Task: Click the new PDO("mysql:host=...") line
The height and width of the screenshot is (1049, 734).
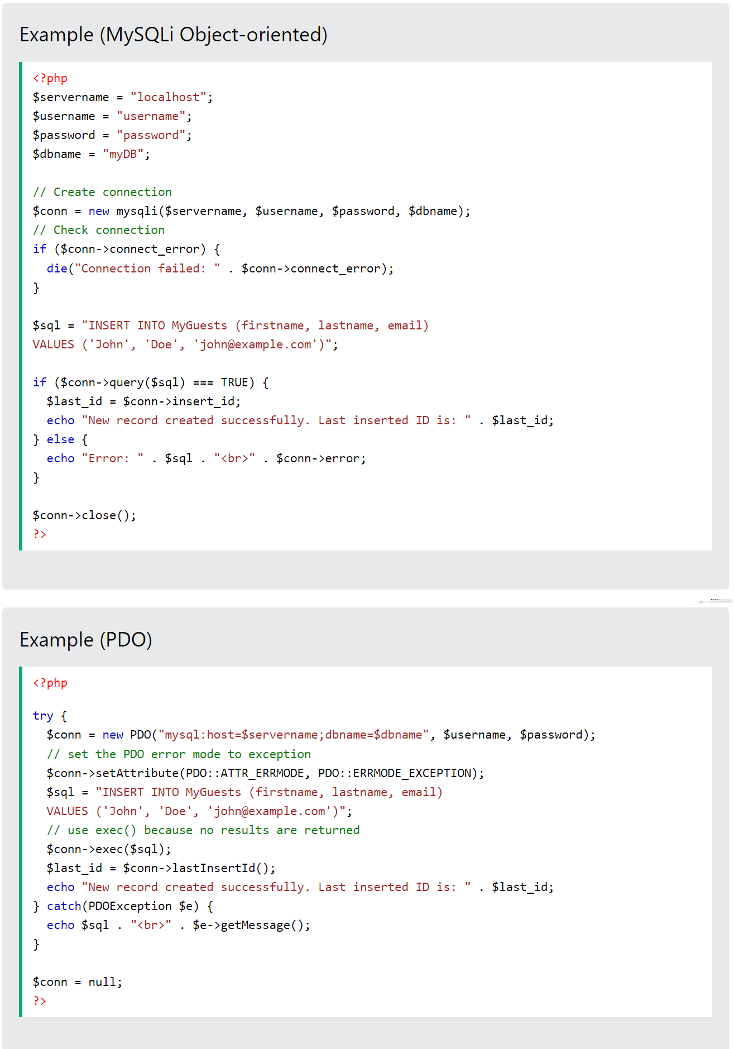Action: [x=320, y=735]
